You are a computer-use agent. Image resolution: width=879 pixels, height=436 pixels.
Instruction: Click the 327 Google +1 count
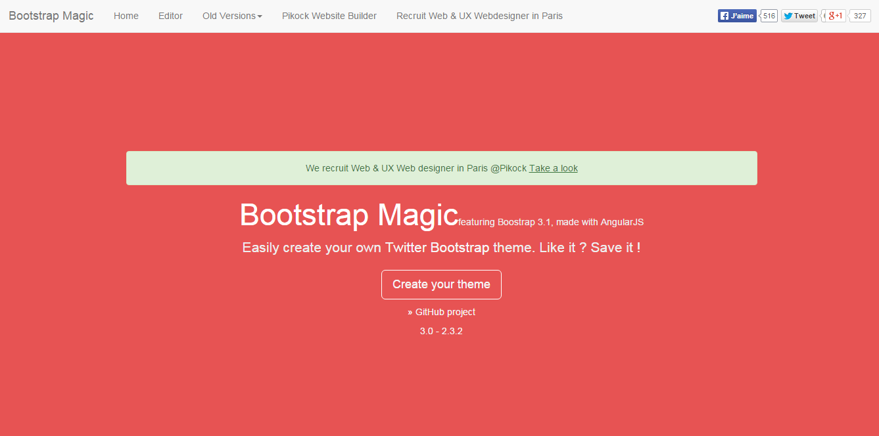(x=860, y=16)
